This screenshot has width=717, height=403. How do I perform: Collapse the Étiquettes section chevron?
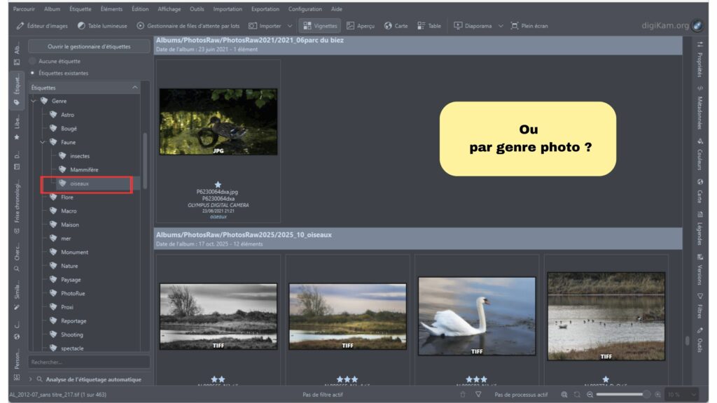pos(135,87)
